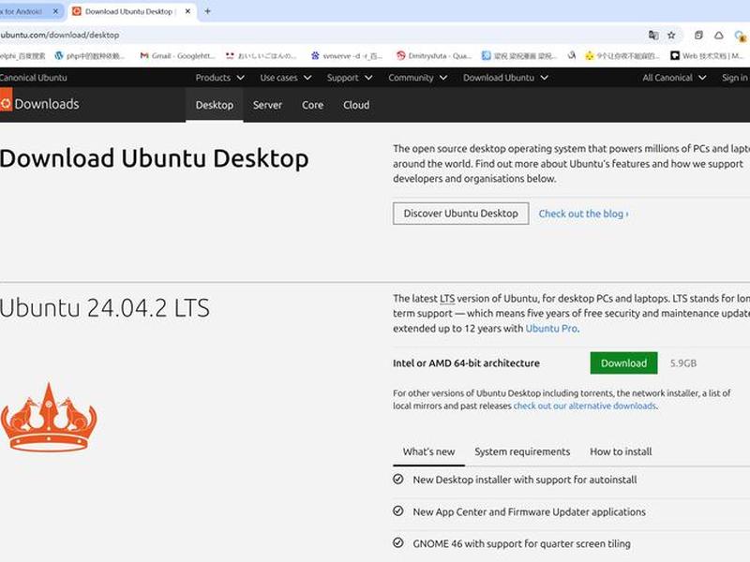Image resolution: width=750 pixels, height=562 pixels.
Task: Click 'New Desktop installer with support for autoinstall'
Action: (x=525, y=480)
